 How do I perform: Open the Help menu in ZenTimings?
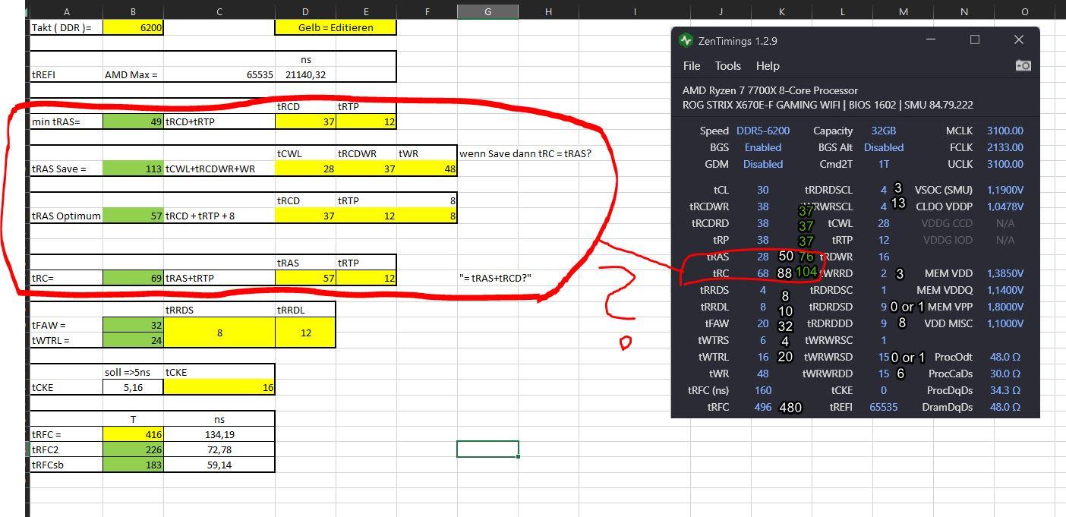pyautogui.click(x=768, y=66)
